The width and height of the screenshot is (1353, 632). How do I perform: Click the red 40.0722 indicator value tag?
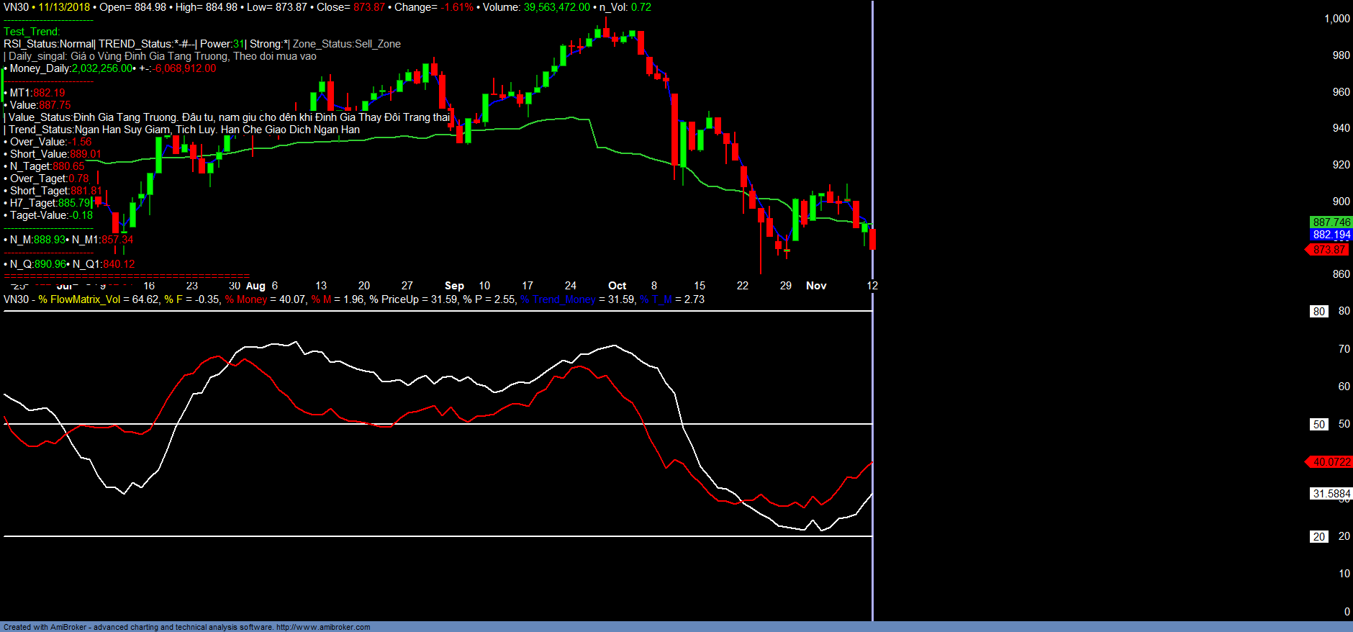tap(1331, 462)
